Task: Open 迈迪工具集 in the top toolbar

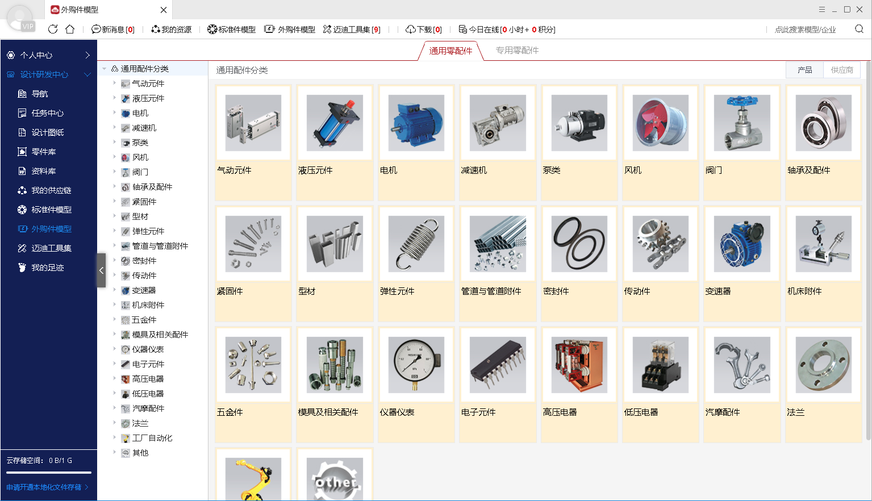Action: point(352,30)
